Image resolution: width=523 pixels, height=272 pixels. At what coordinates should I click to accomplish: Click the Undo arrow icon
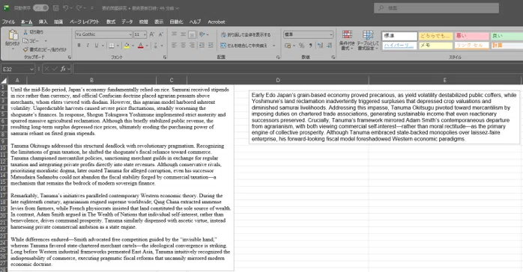(x=66, y=7)
